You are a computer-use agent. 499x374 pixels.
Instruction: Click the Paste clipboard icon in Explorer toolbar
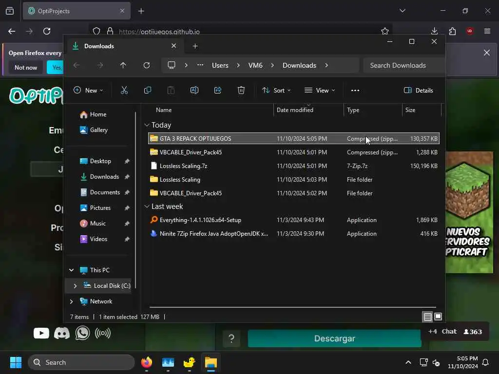pyautogui.click(x=171, y=90)
